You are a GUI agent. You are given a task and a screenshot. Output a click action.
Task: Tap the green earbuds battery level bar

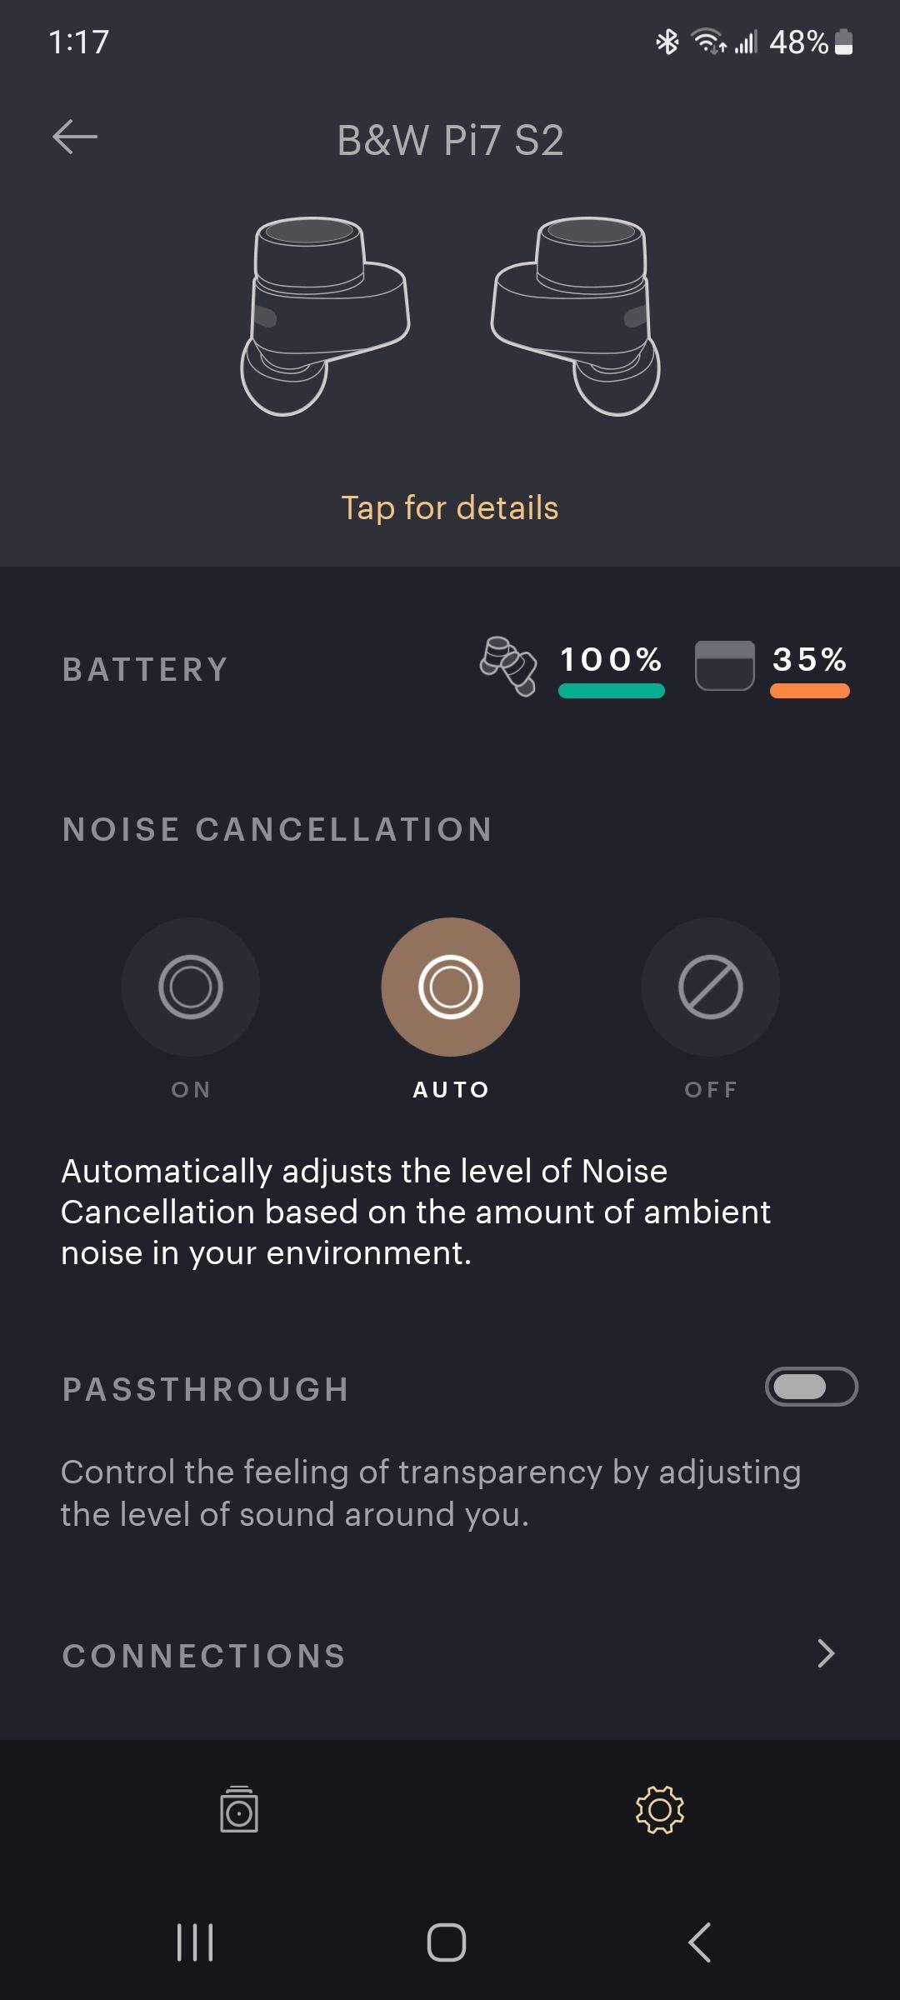[x=611, y=691]
